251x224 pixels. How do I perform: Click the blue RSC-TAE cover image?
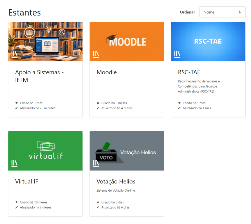tap(208, 42)
